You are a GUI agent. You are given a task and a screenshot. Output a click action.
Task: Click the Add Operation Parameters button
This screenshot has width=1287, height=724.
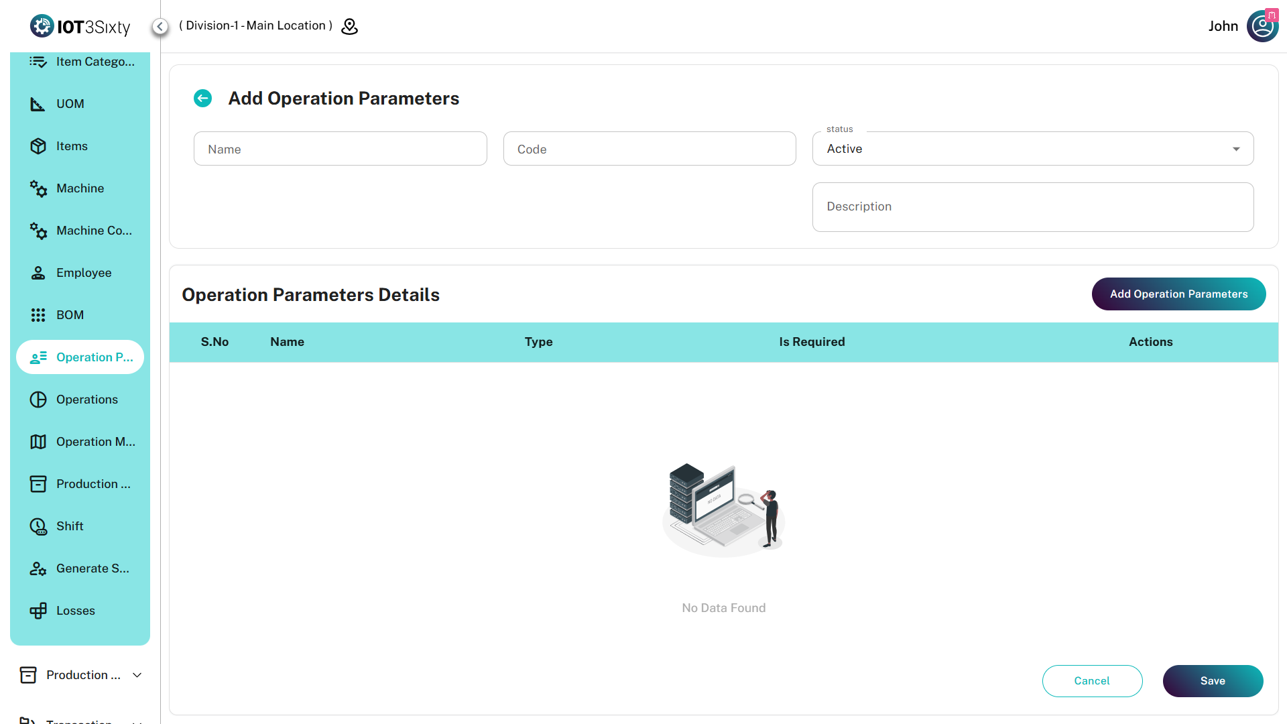[1178, 294]
